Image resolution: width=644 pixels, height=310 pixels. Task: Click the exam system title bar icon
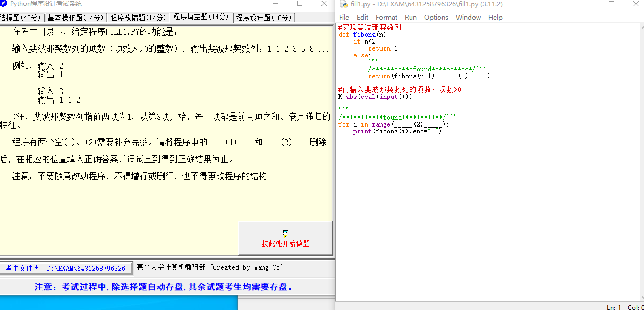pyautogui.click(x=4, y=4)
